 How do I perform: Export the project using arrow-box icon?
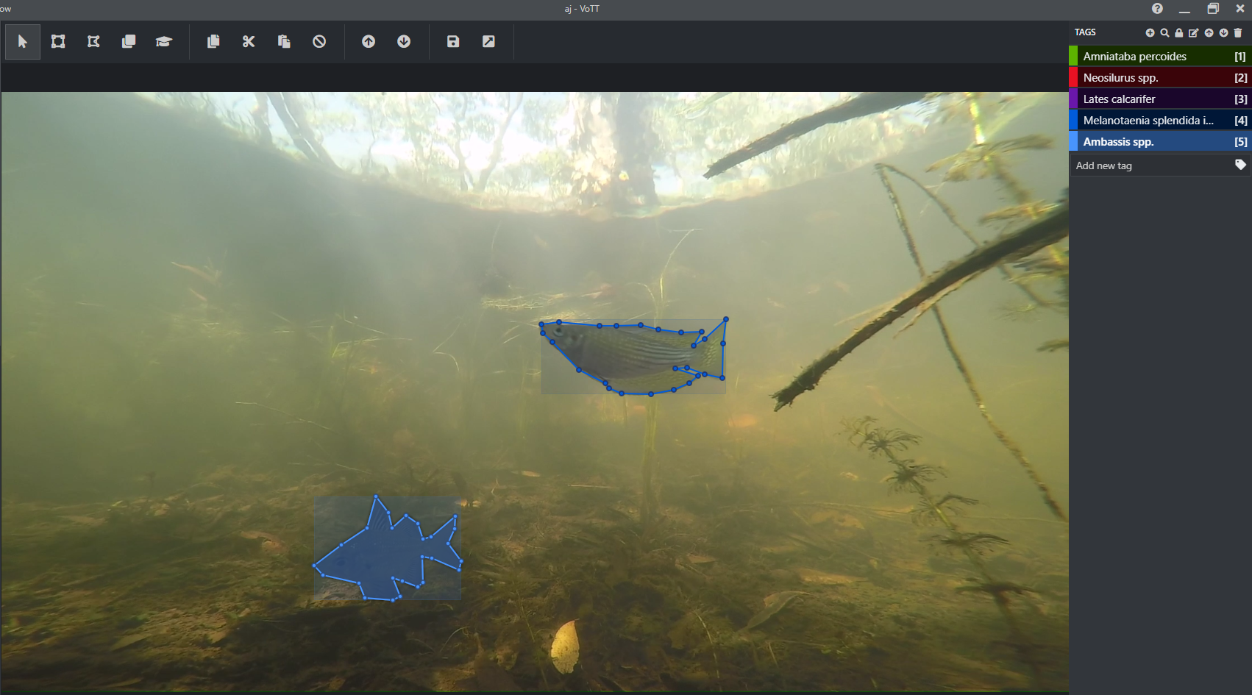click(488, 42)
